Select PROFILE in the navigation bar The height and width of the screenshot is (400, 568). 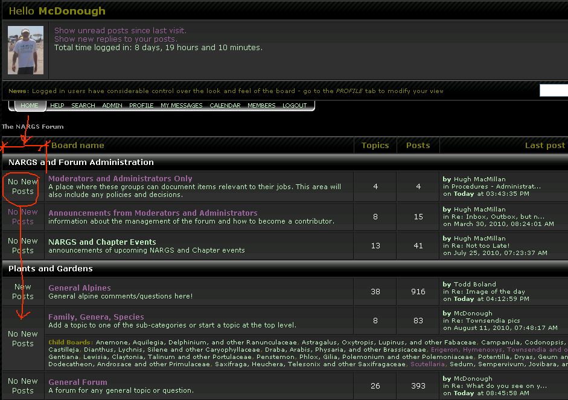141,106
